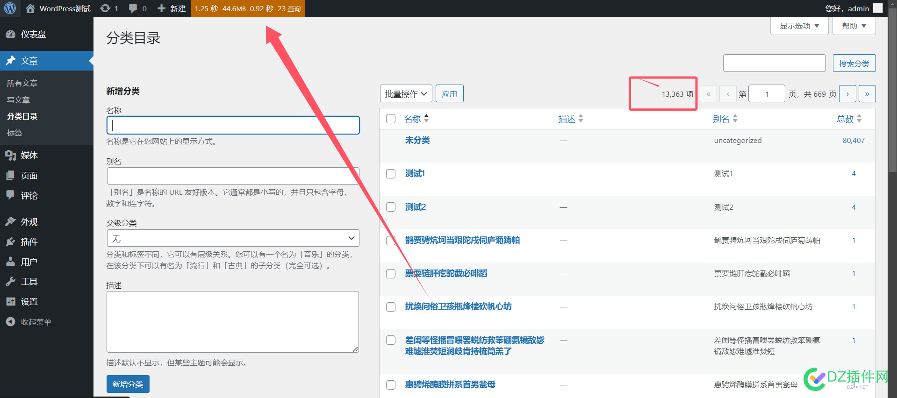
Task: Go to the next page arrow
Action: 847,94
